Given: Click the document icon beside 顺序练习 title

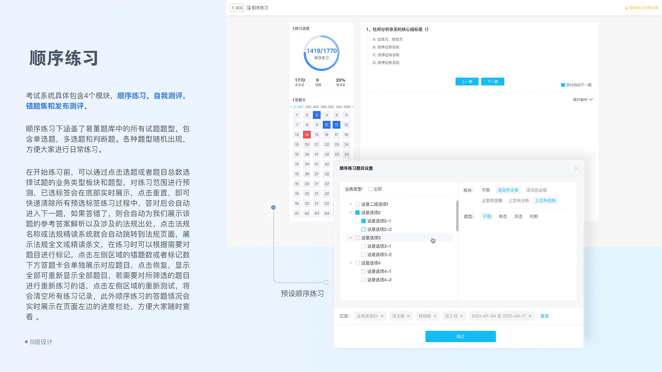Looking at the screenshot, I should (x=247, y=7).
